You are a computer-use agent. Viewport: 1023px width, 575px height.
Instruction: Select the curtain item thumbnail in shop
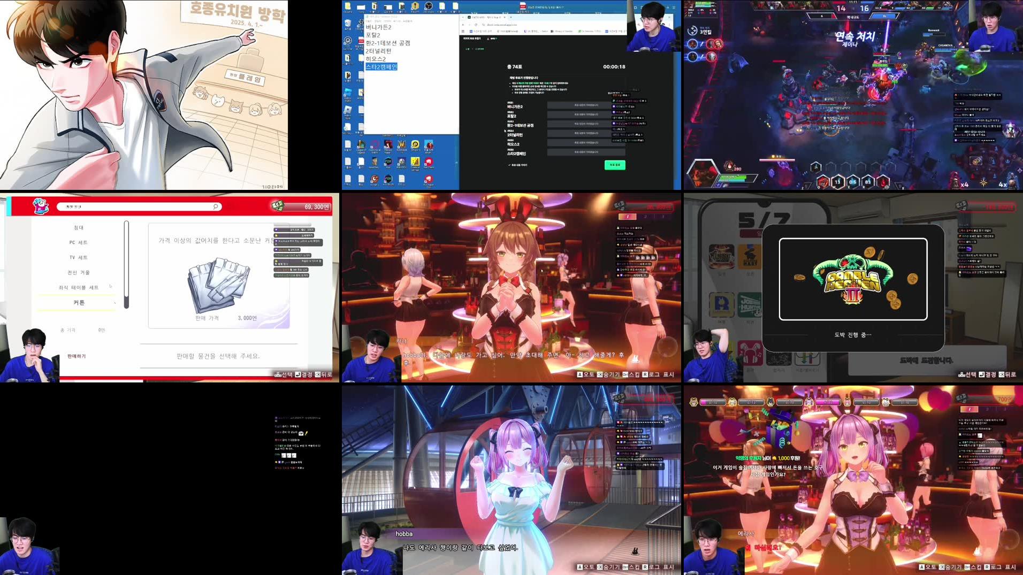pyautogui.click(x=218, y=286)
